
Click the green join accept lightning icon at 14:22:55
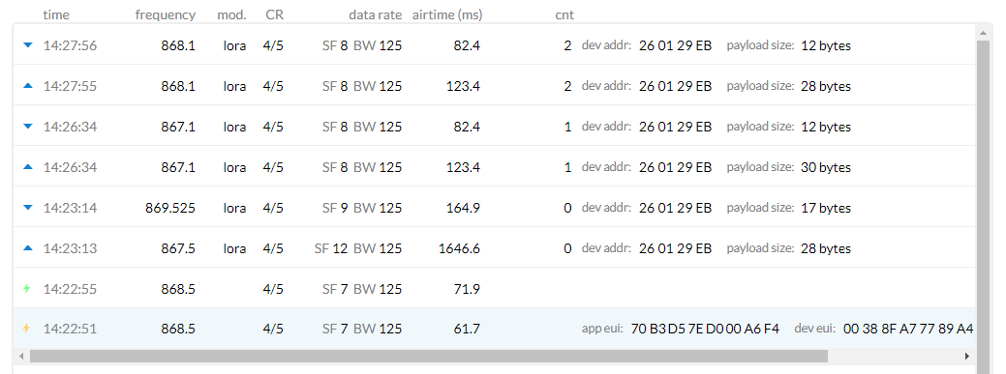point(26,289)
